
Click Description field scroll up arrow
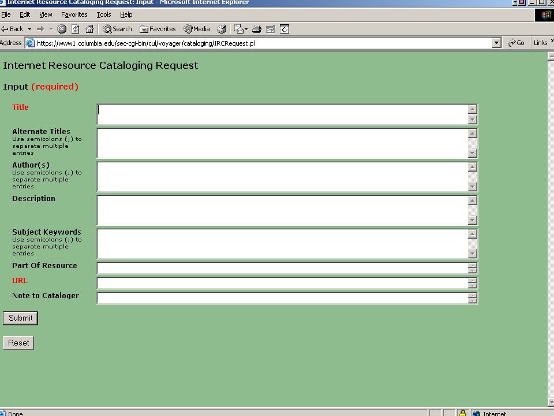point(473,200)
